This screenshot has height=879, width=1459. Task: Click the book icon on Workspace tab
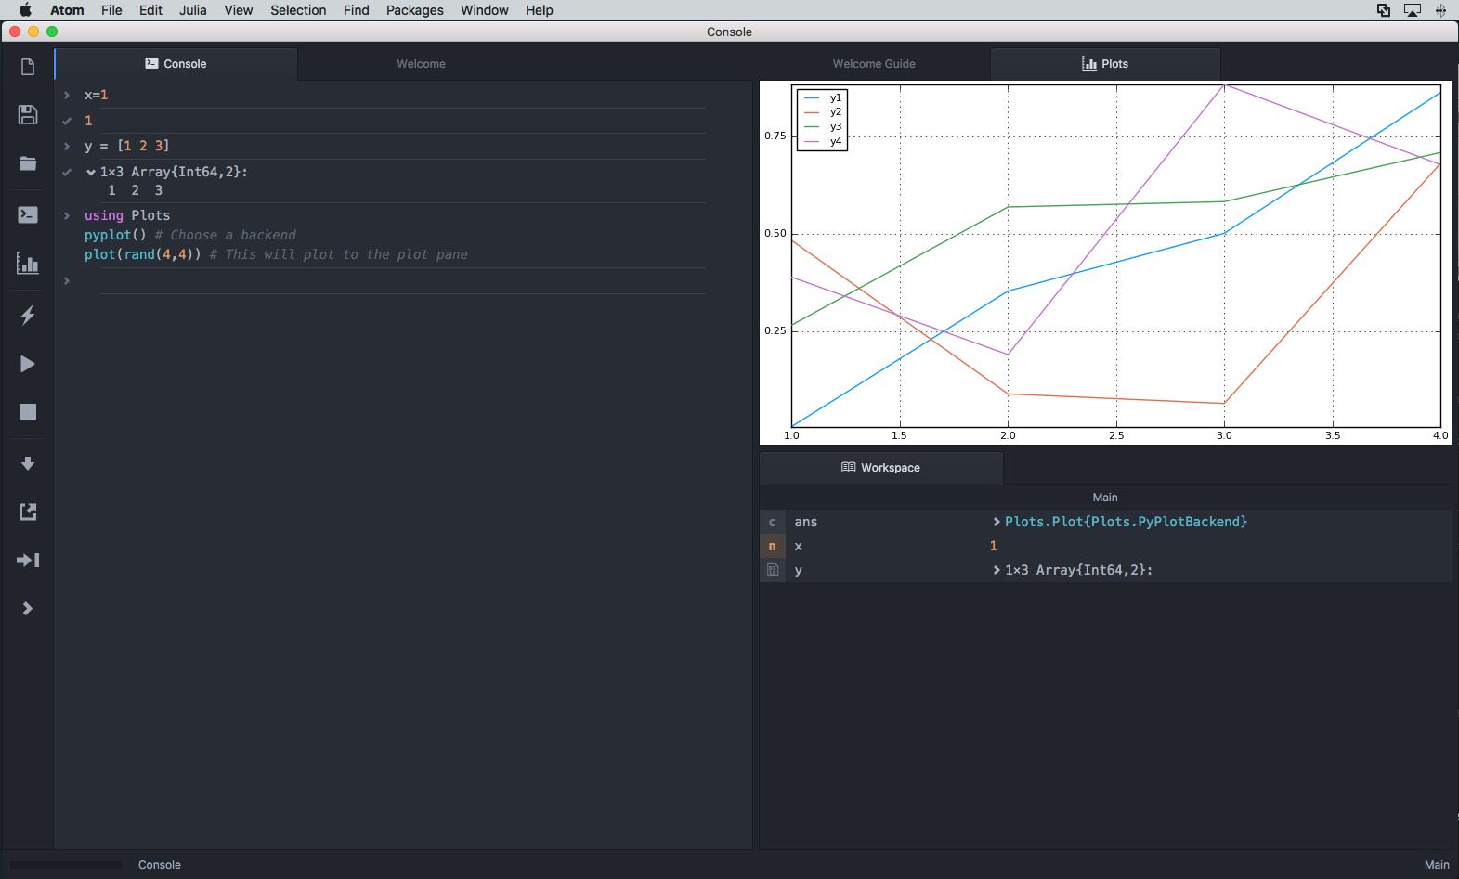(x=848, y=467)
